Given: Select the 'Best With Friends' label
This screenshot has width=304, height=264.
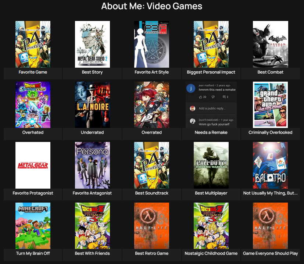Looking at the screenshot, I should tap(92, 253).
